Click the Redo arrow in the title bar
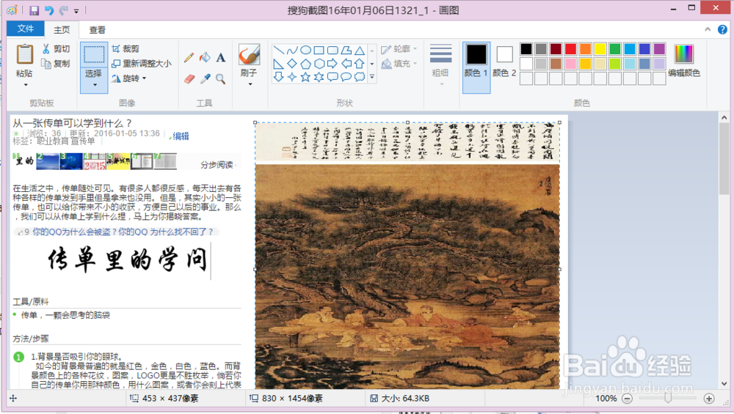Image resolution: width=734 pixels, height=414 pixels. [x=63, y=10]
